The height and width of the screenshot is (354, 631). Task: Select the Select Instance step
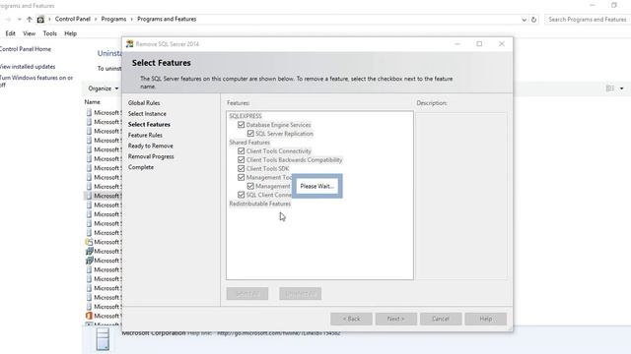coord(147,114)
